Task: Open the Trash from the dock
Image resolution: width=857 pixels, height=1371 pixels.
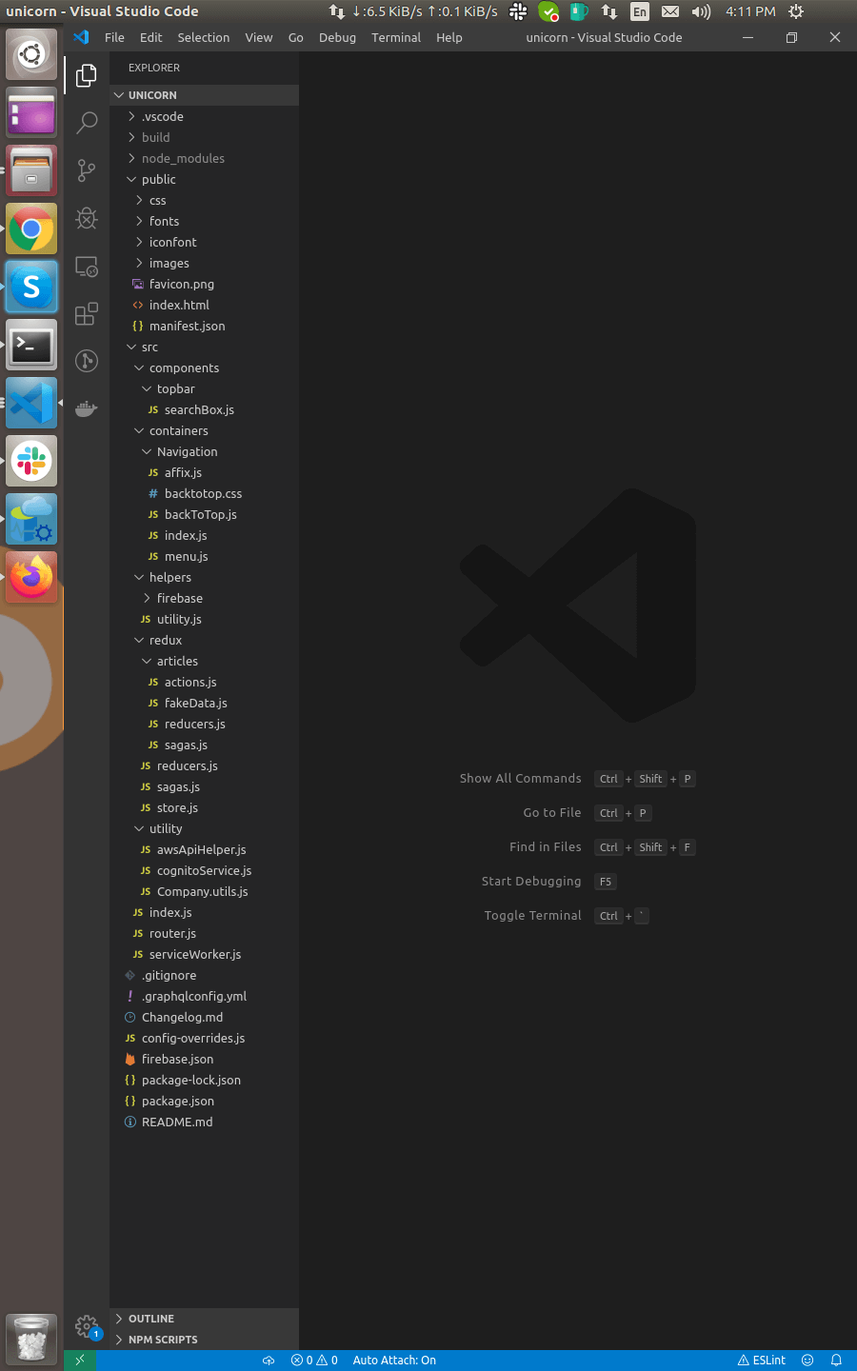Action: [x=31, y=1339]
